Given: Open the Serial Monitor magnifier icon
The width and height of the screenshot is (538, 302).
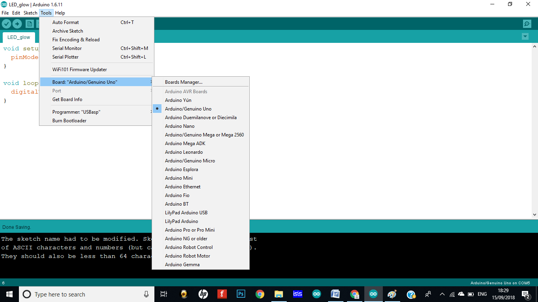Looking at the screenshot, I should (527, 24).
